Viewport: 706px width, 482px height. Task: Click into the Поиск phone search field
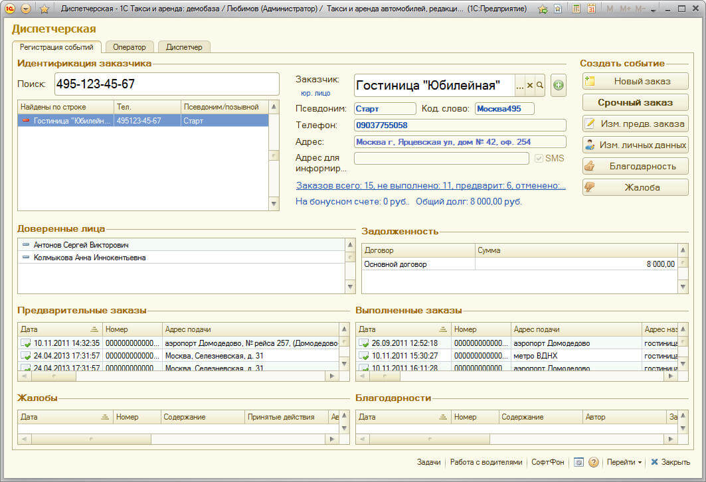(166, 84)
